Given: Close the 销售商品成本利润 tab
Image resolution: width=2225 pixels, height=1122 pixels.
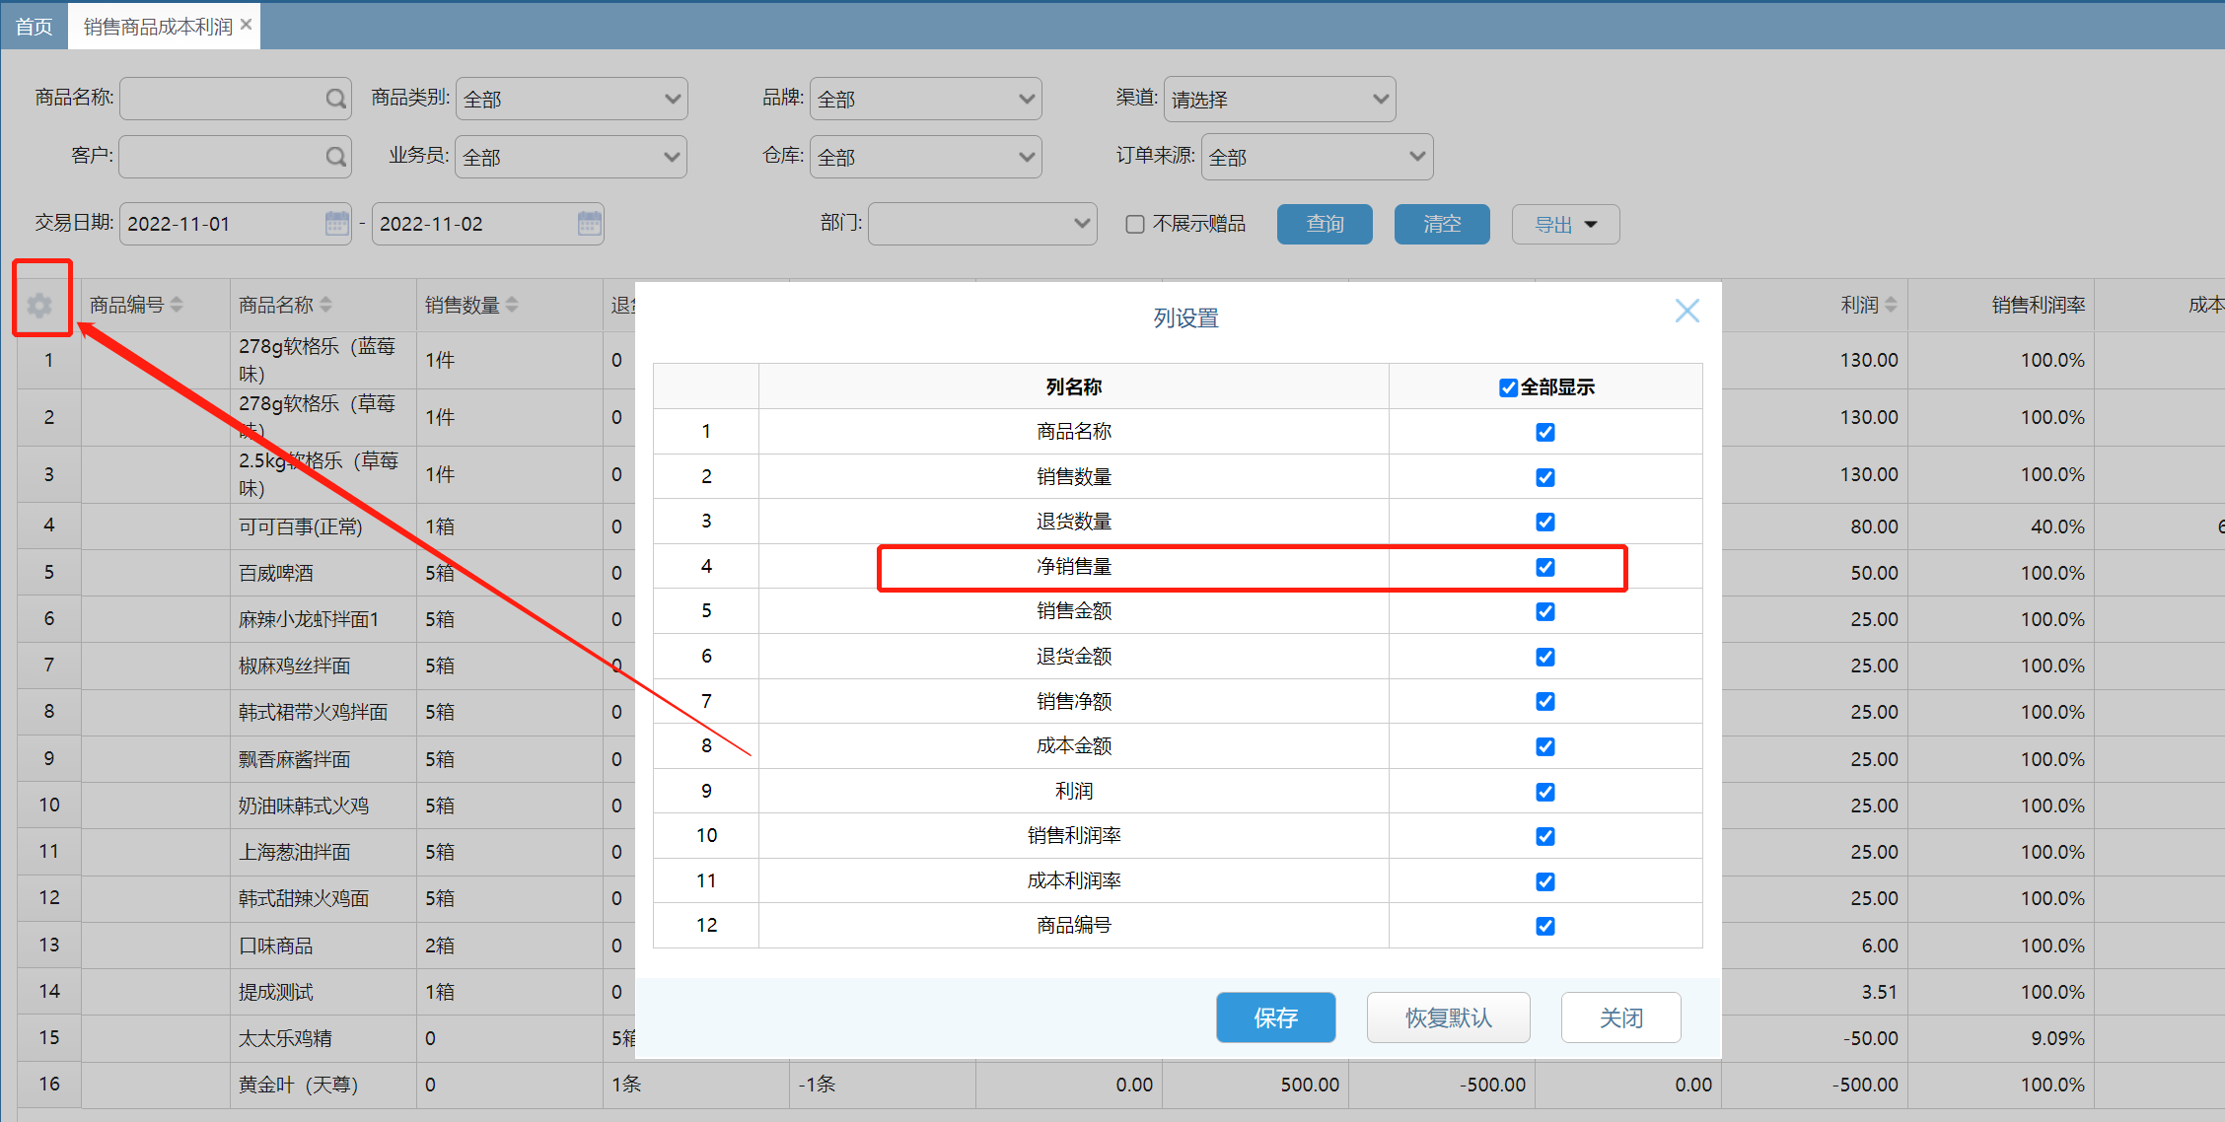Looking at the screenshot, I should pyautogui.click(x=247, y=25).
